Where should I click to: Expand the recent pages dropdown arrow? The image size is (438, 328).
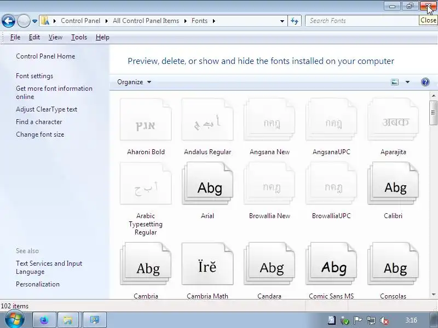(x=34, y=21)
